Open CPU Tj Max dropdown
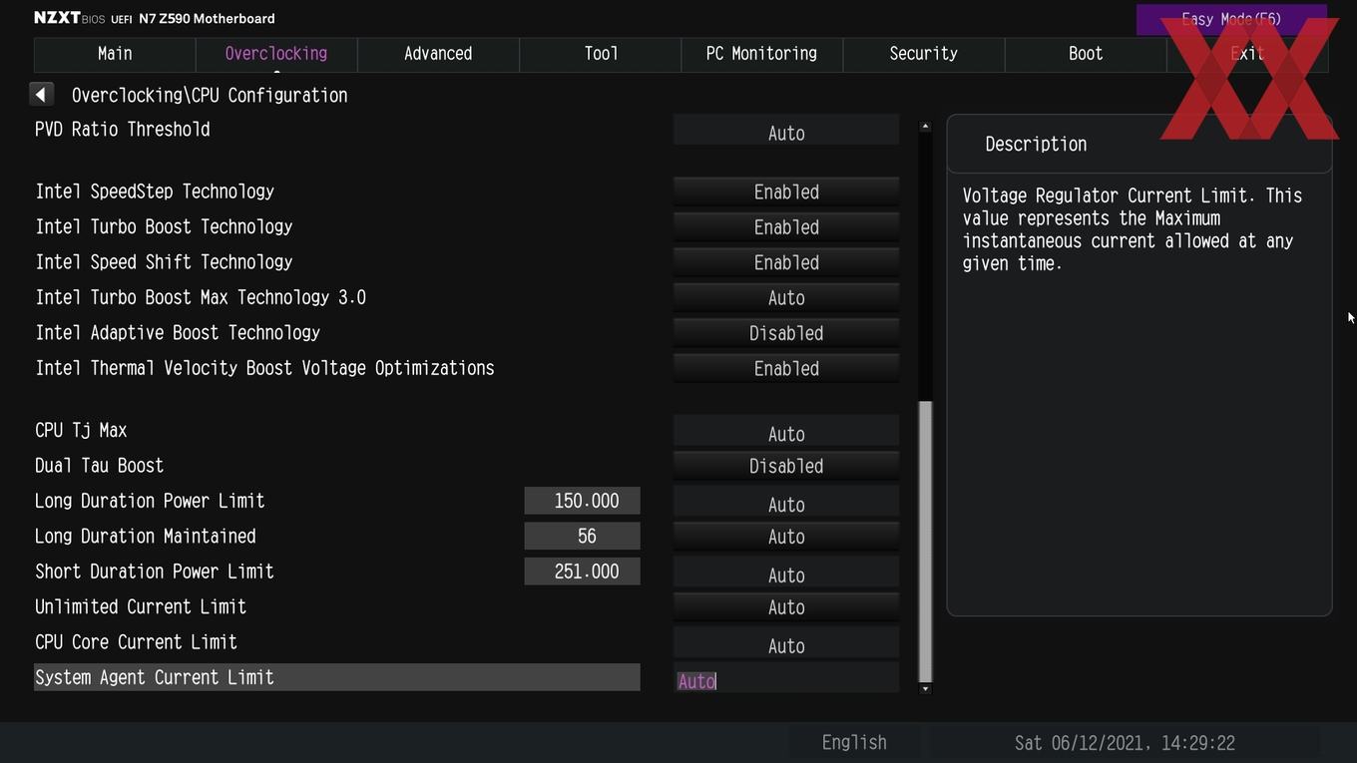Image resolution: width=1357 pixels, height=763 pixels. [786, 431]
